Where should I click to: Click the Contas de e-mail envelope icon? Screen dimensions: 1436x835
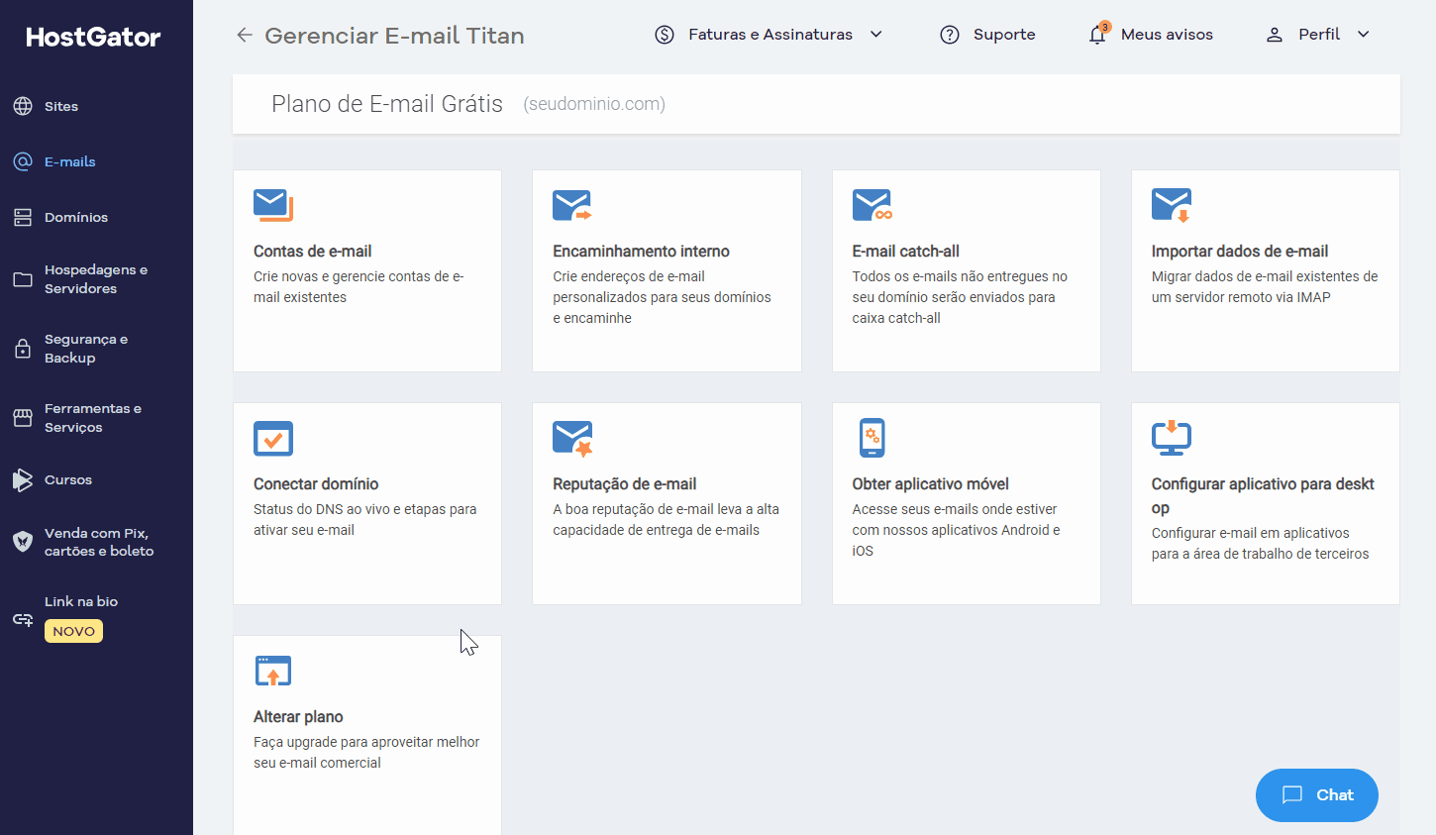[x=273, y=205]
